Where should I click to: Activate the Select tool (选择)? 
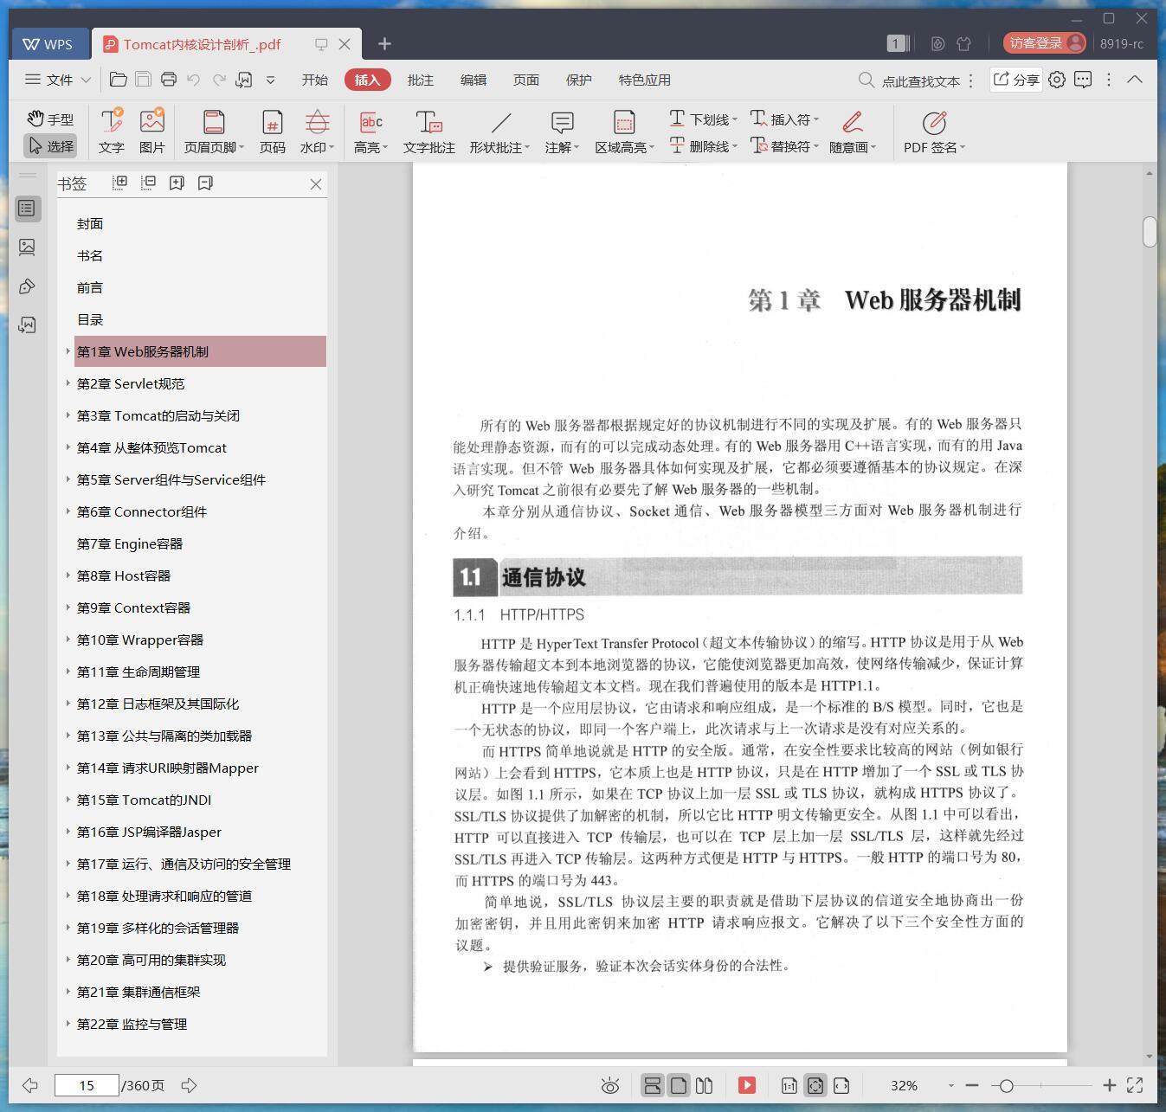[50, 146]
